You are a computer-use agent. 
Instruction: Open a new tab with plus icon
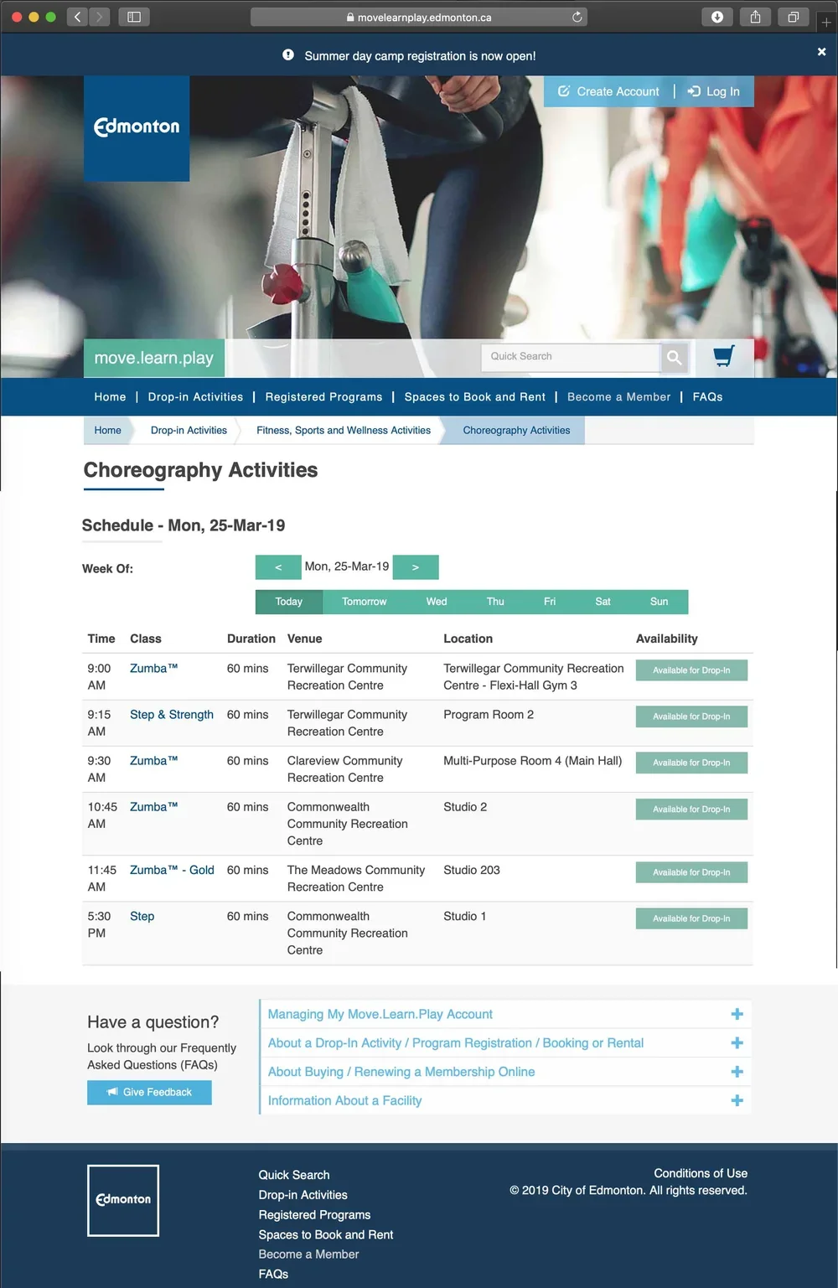[826, 23]
